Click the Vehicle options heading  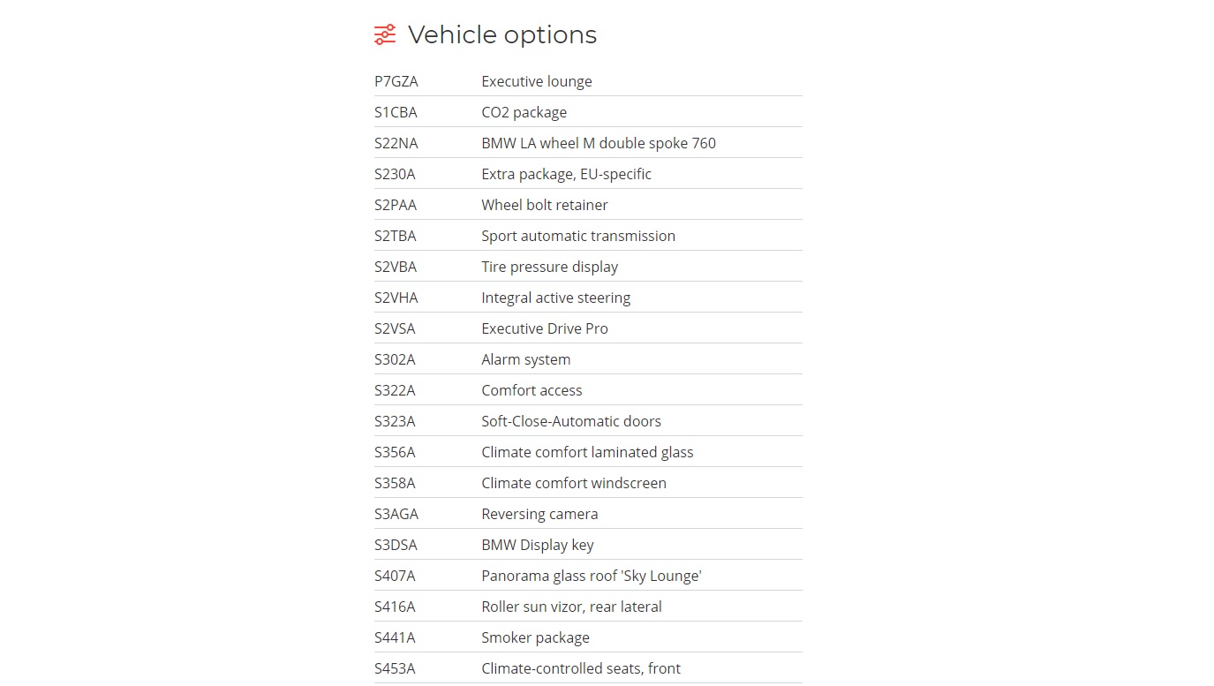pos(501,34)
